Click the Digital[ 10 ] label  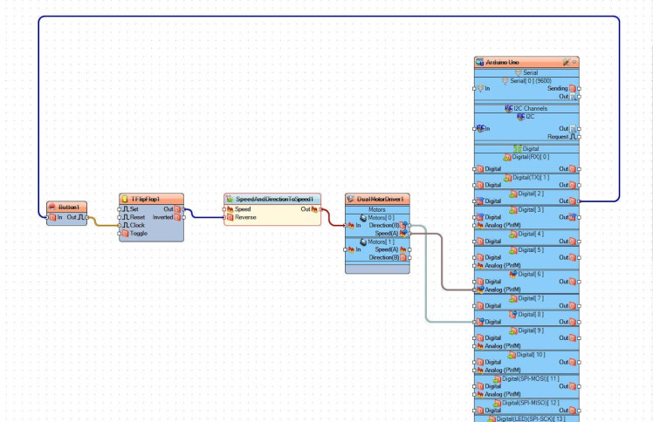(x=531, y=354)
